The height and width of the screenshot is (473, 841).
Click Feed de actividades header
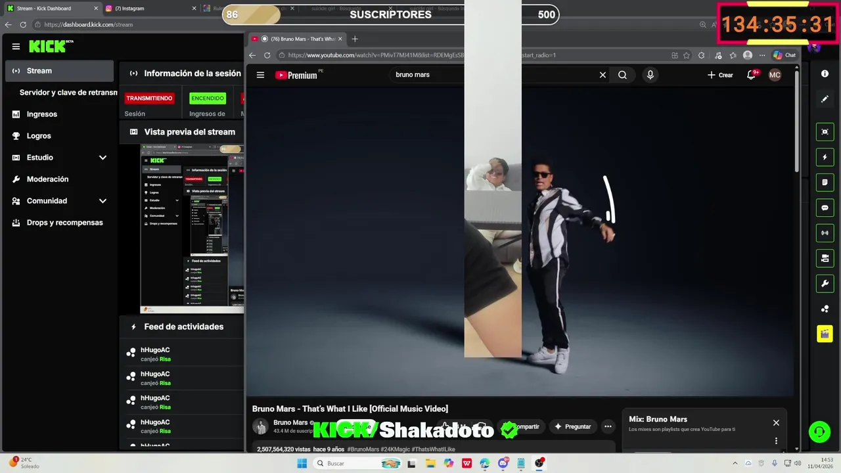click(184, 327)
